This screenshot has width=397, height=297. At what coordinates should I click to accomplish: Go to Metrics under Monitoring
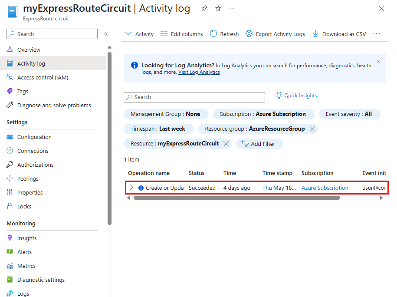(x=26, y=266)
